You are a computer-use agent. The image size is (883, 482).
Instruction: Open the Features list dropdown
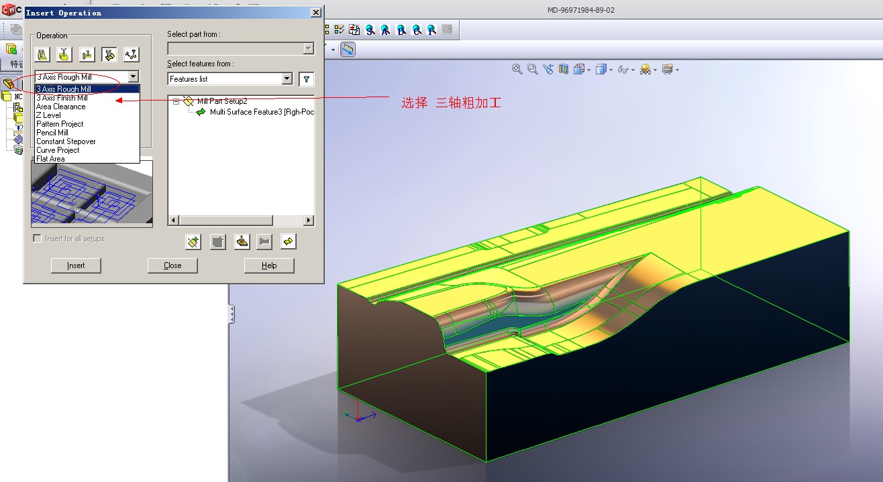pos(287,79)
